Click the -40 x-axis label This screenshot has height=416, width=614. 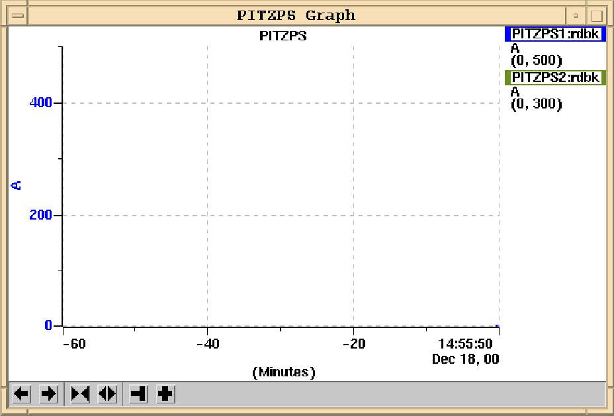(208, 344)
